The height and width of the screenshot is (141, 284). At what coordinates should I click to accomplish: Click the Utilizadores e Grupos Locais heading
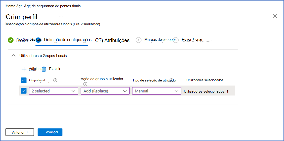[x=43, y=56]
